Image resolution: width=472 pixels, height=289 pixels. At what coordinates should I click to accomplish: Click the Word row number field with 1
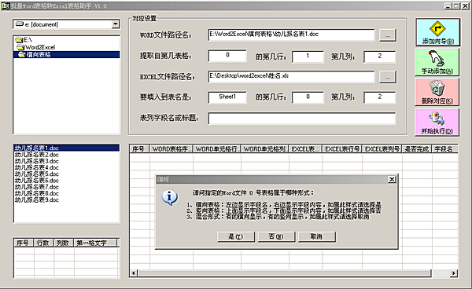308,57
